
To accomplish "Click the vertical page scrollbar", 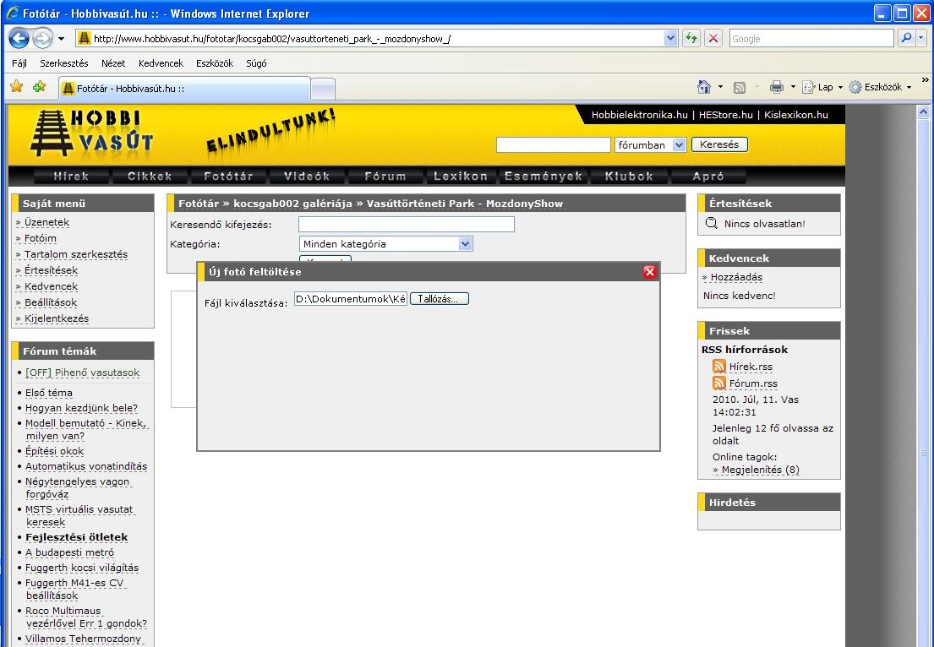I will point(925,380).
